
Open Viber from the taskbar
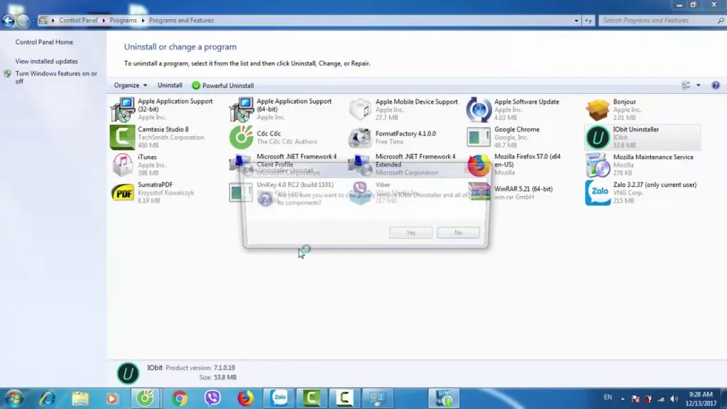(212, 398)
